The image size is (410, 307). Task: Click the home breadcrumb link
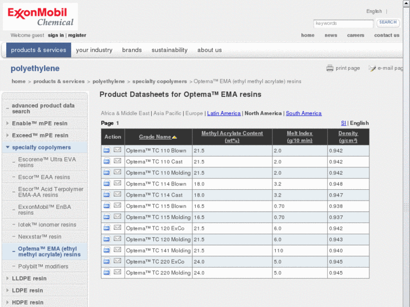[19, 81]
